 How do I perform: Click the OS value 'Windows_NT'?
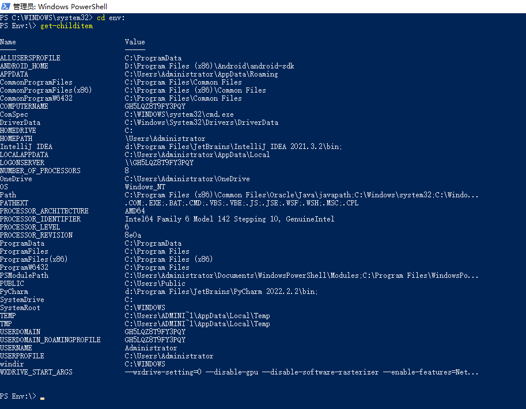click(x=144, y=186)
